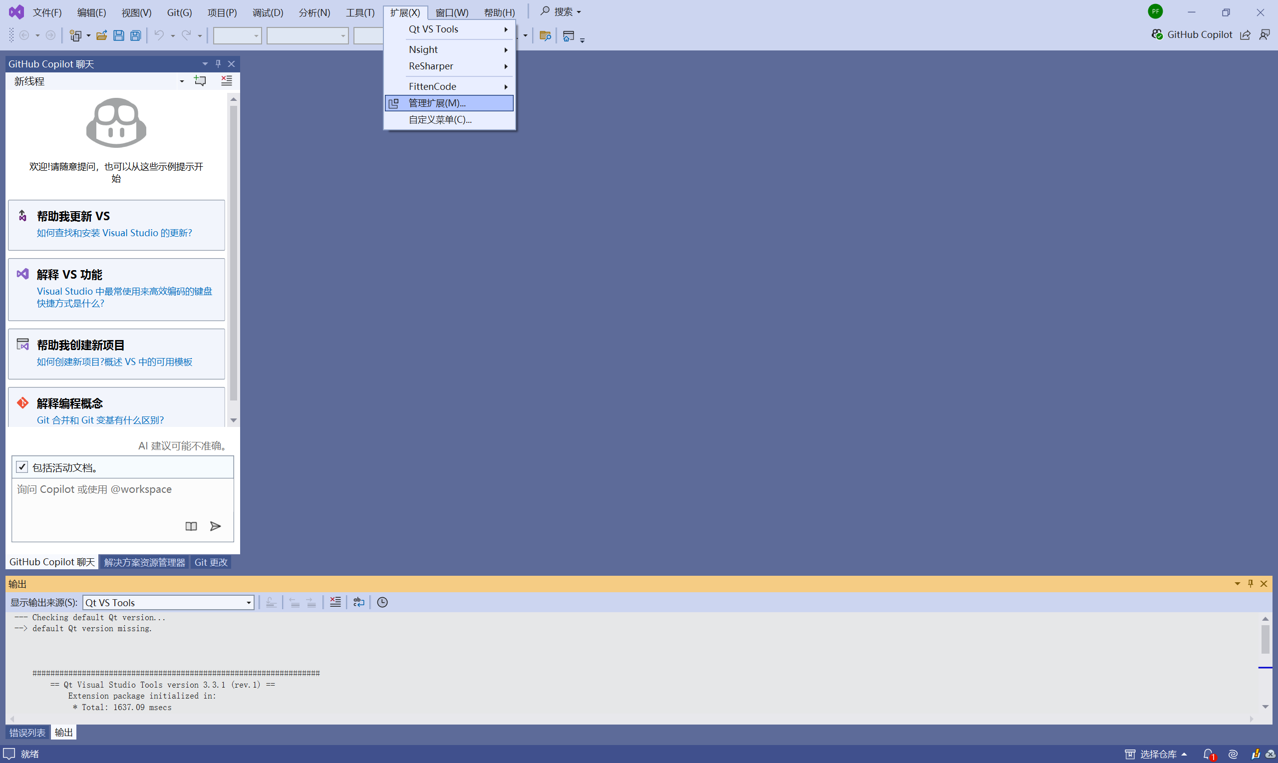
Task: Send the Copilot chat message
Action: [x=216, y=526]
